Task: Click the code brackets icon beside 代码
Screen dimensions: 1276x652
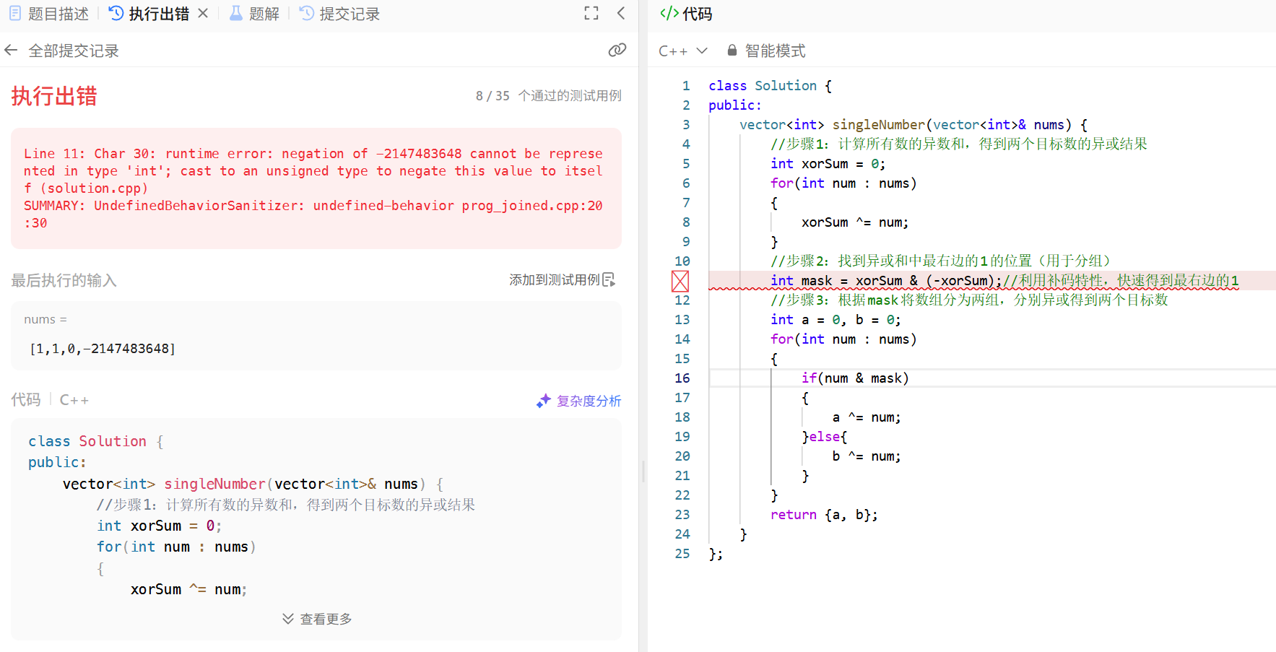Action: 669,13
